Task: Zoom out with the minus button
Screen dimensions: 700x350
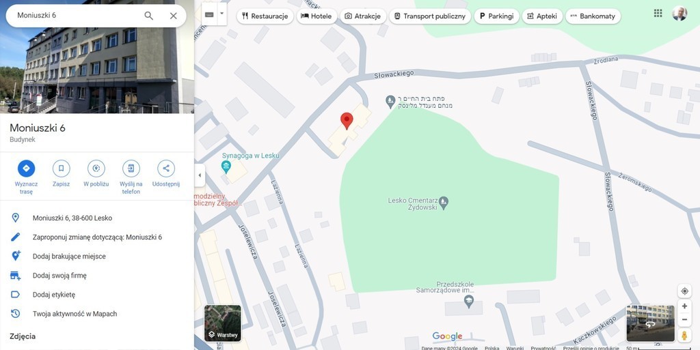Action: 684,320
